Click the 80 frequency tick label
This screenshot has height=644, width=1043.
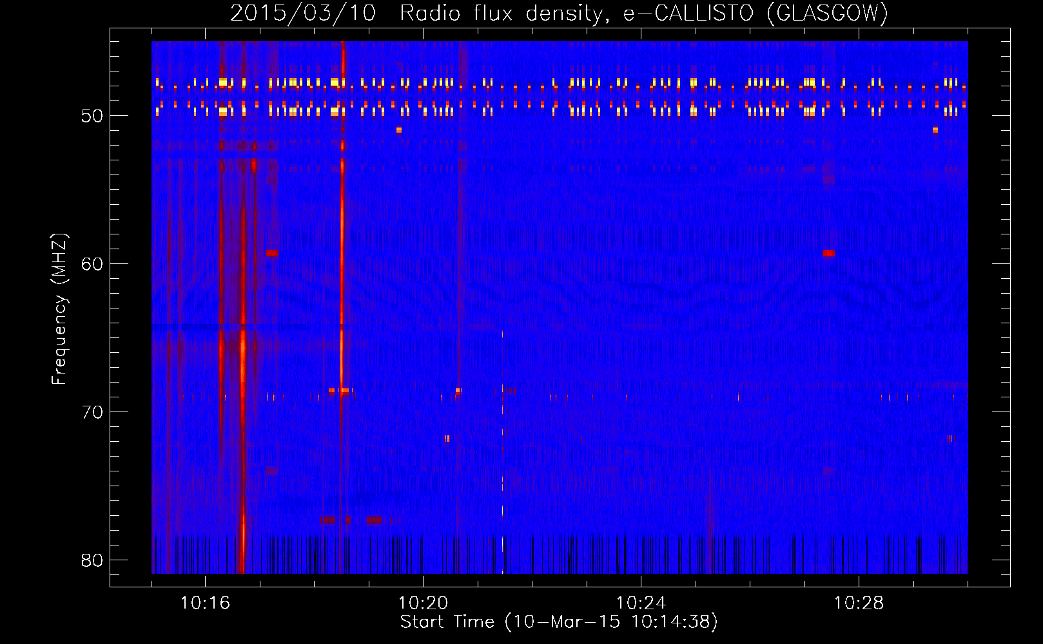point(92,561)
